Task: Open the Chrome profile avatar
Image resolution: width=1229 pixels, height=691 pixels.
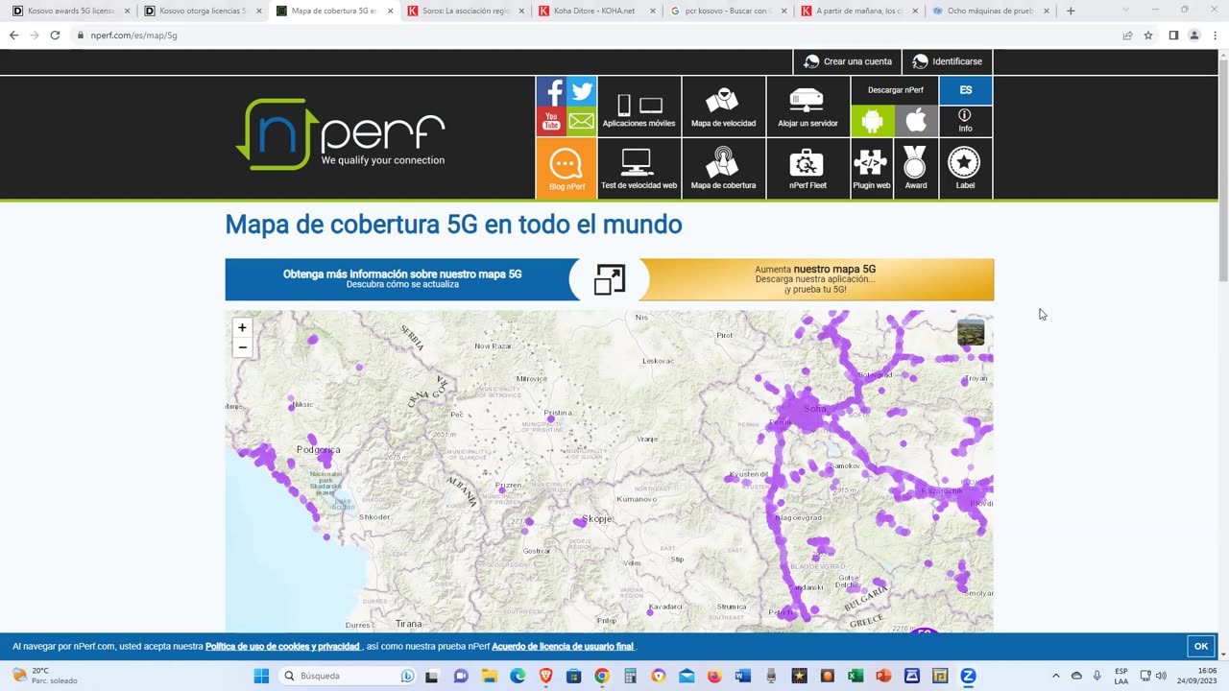Action: point(1194,36)
